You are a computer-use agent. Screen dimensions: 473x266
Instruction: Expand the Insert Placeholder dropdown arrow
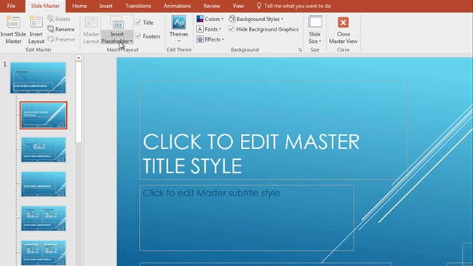click(131, 41)
